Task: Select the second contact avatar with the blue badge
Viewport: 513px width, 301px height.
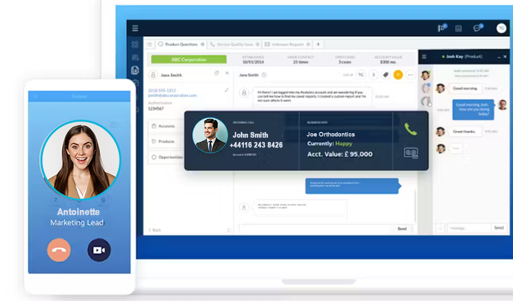Action: point(425,88)
